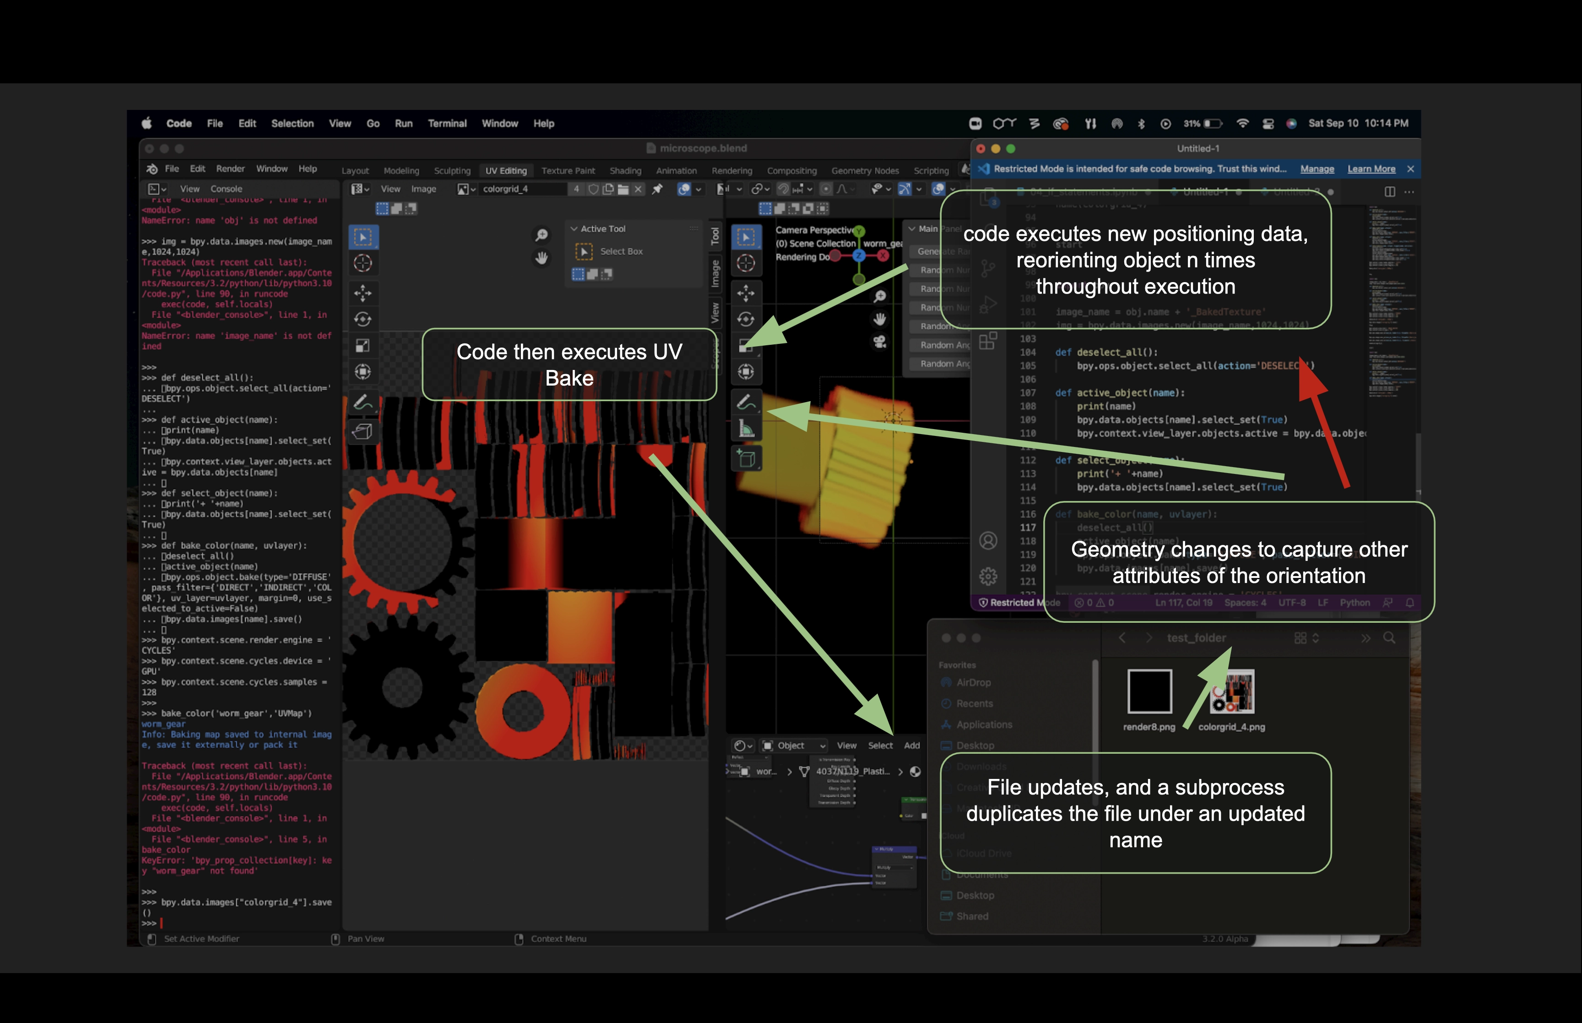Click the green Y axis on the viewport gizmo
This screenshot has width=1582, height=1023.
point(859,230)
